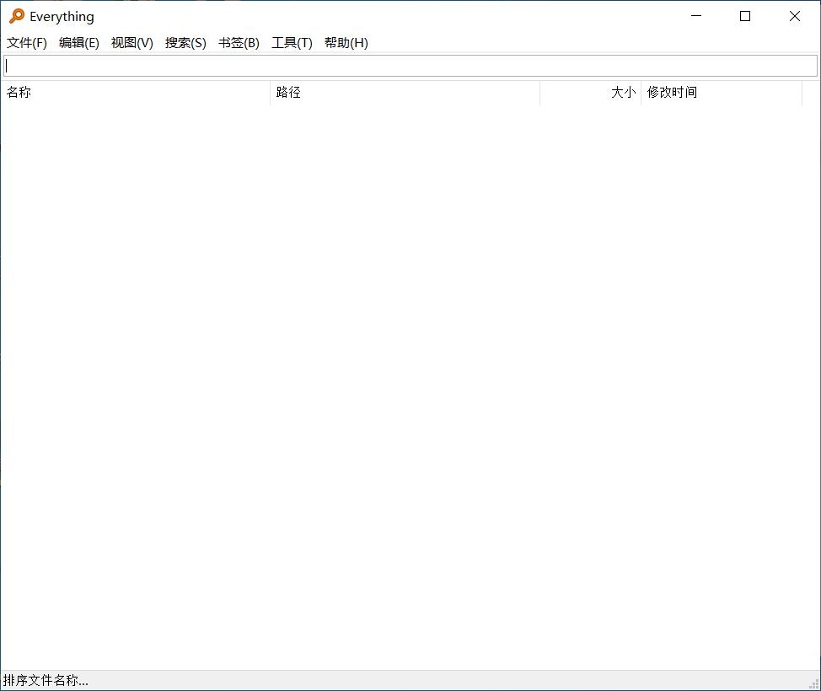Screen dimensions: 821x691
Task: Sort results by 名称 column header
Action: [x=135, y=93]
